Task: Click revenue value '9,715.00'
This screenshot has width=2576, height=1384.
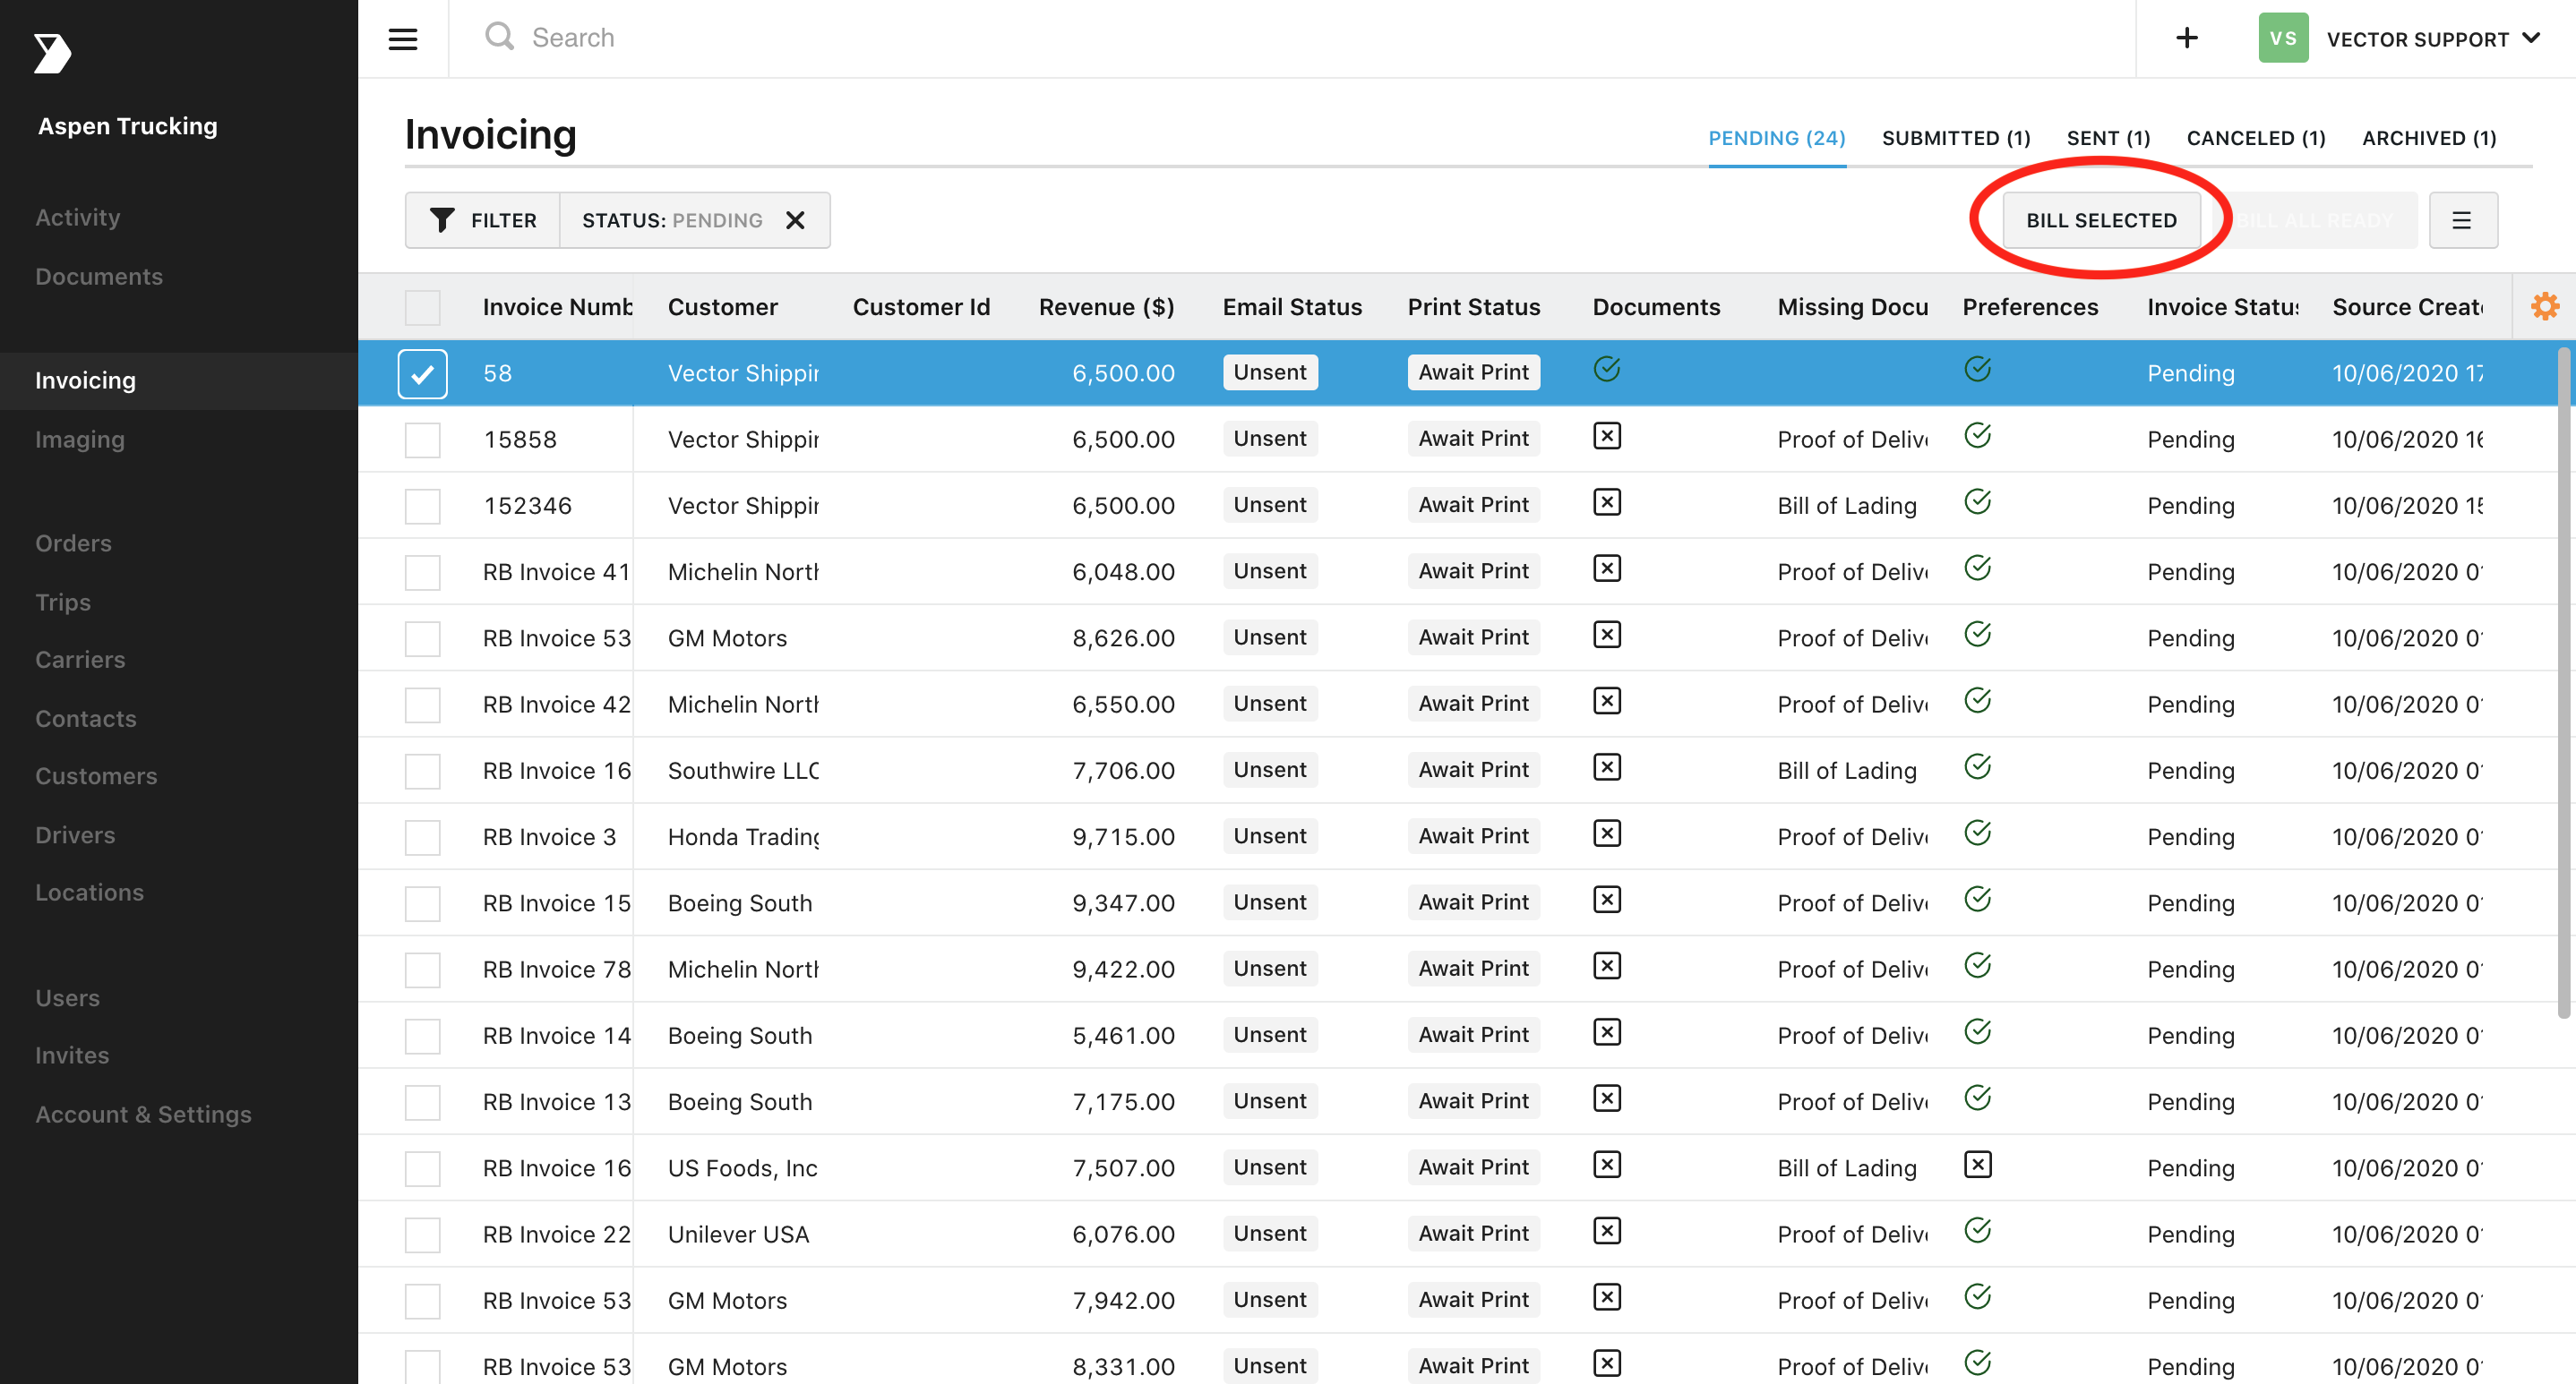Action: (1123, 836)
